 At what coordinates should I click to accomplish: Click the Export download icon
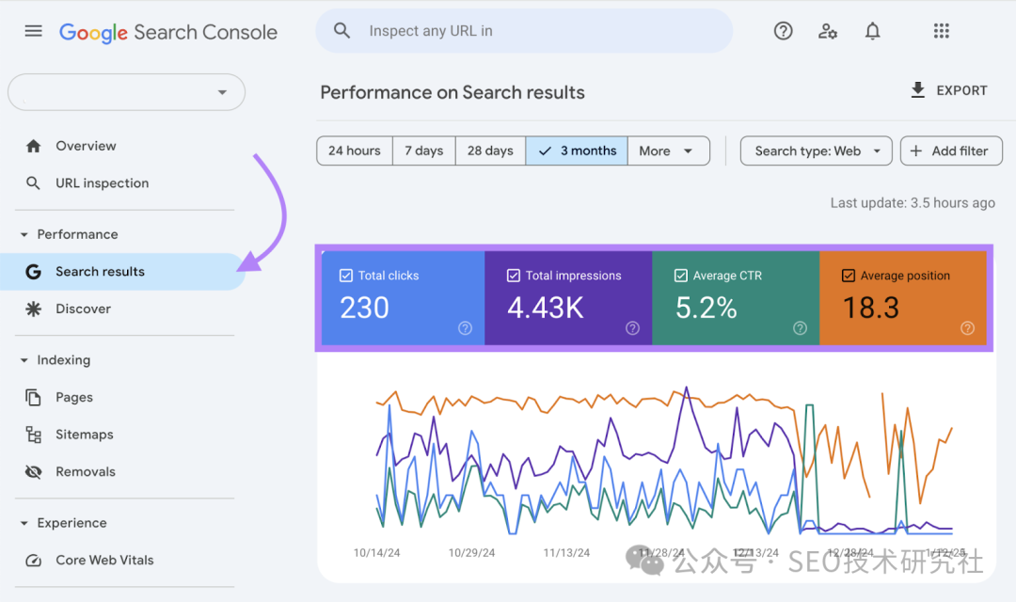(x=917, y=90)
